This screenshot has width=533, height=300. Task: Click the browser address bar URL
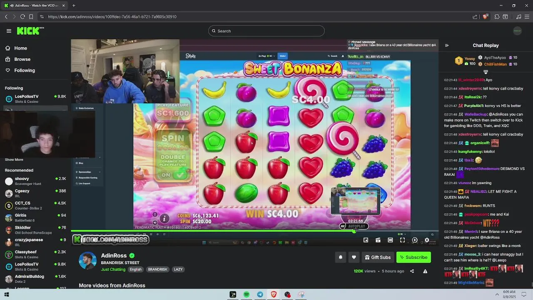(x=112, y=17)
